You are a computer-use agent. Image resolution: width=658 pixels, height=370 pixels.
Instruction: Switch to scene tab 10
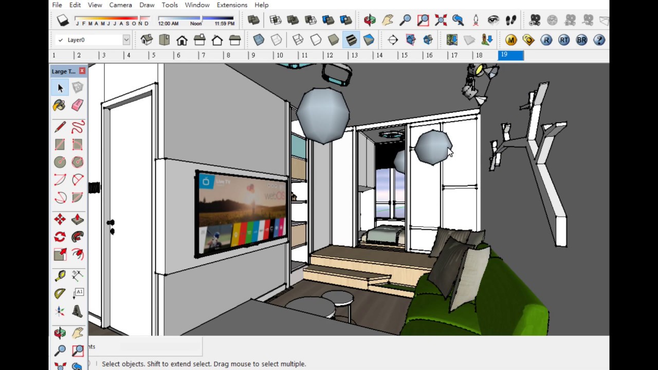(285, 55)
